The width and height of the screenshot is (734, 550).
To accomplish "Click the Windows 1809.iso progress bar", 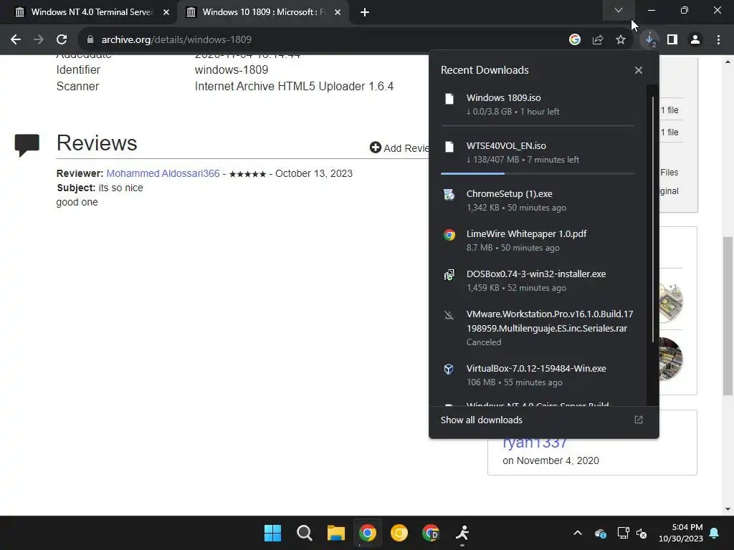I will point(538,125).
